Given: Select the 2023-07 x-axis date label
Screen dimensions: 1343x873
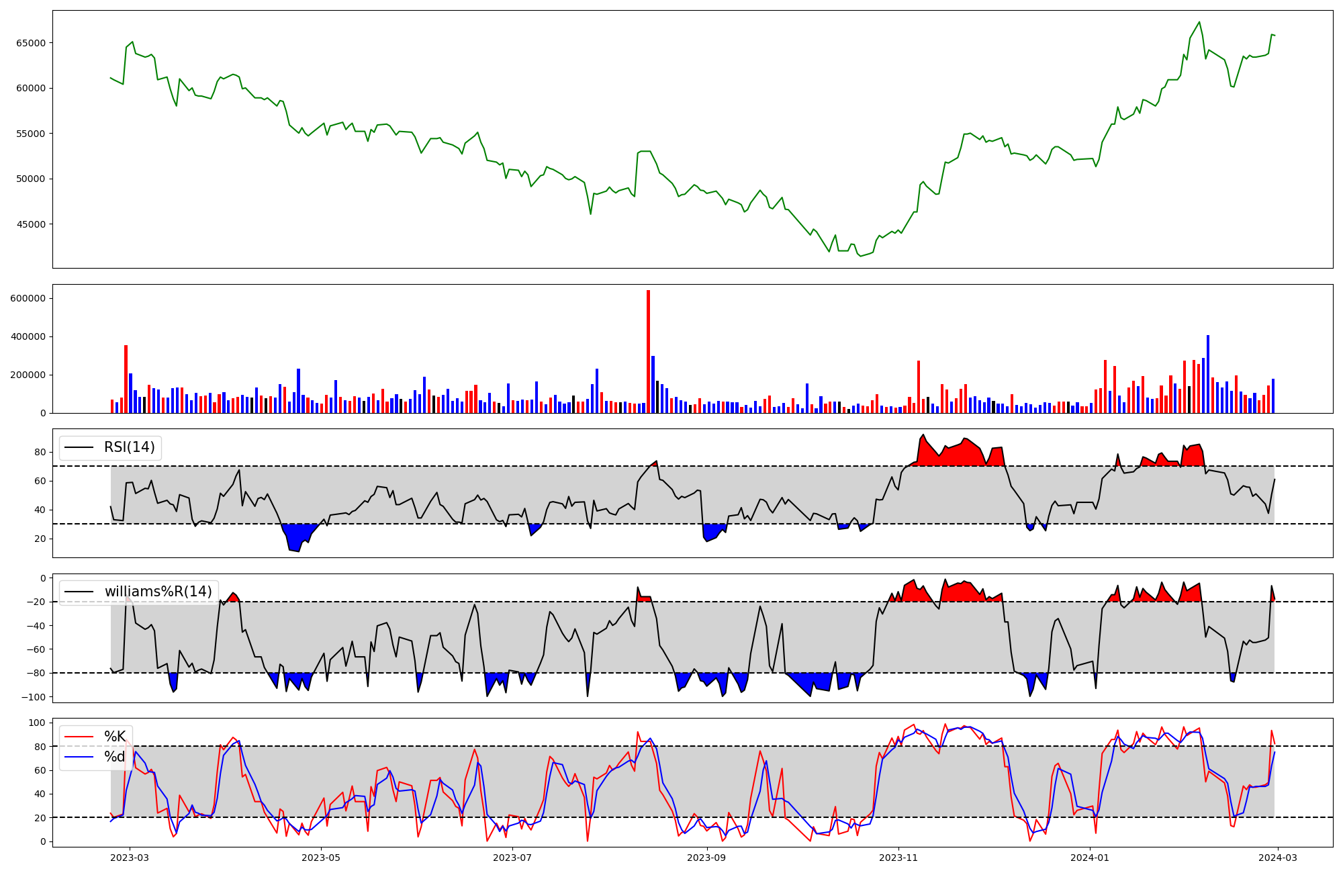Looking at the screenshot, I should pos(513,858).
